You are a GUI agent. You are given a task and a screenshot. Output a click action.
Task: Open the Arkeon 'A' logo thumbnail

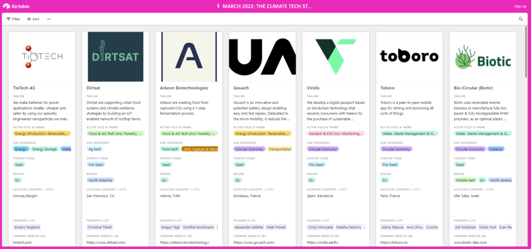point(189,57)
